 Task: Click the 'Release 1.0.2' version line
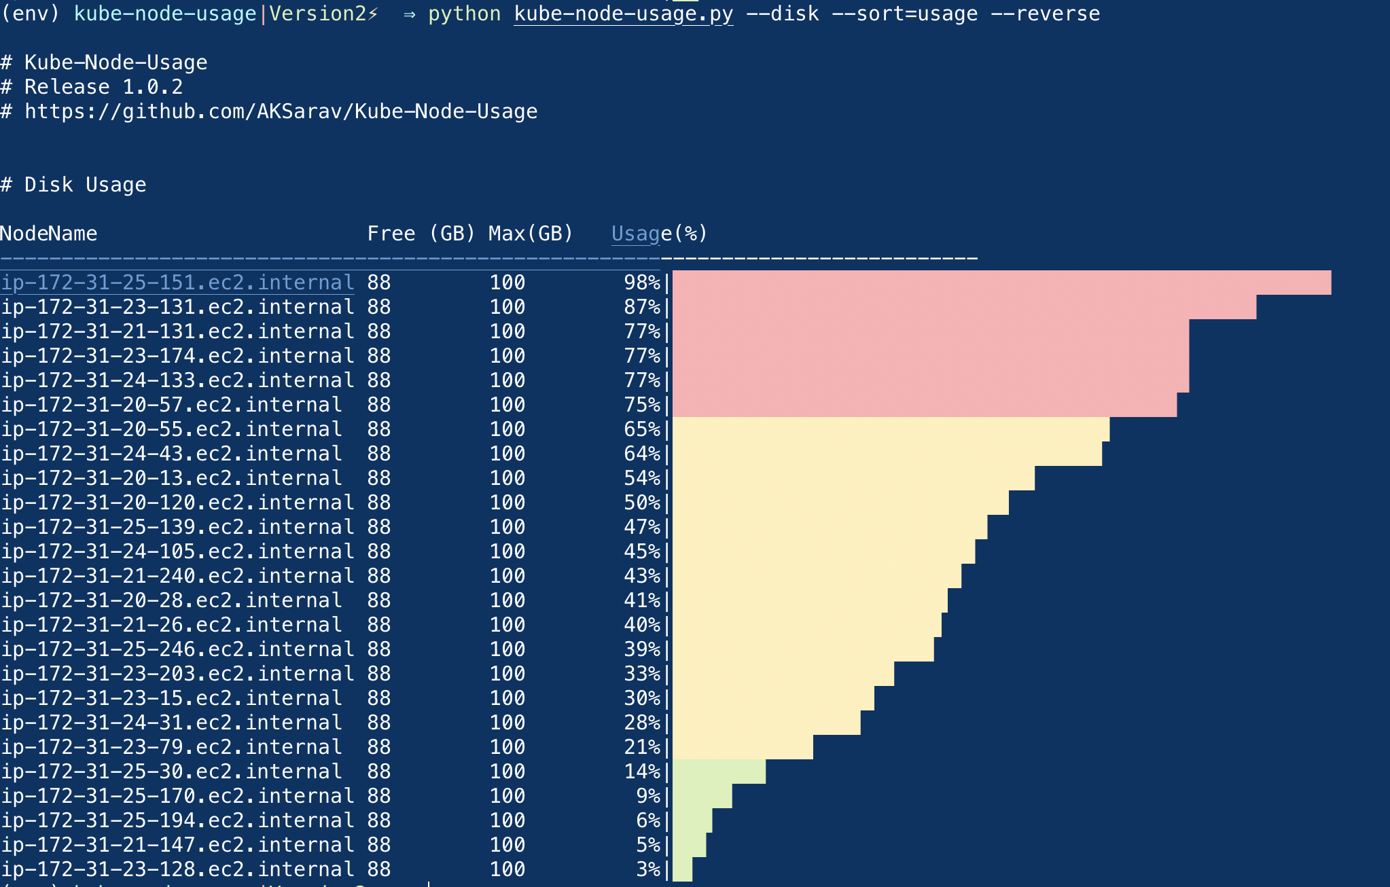tap(103, 87)
